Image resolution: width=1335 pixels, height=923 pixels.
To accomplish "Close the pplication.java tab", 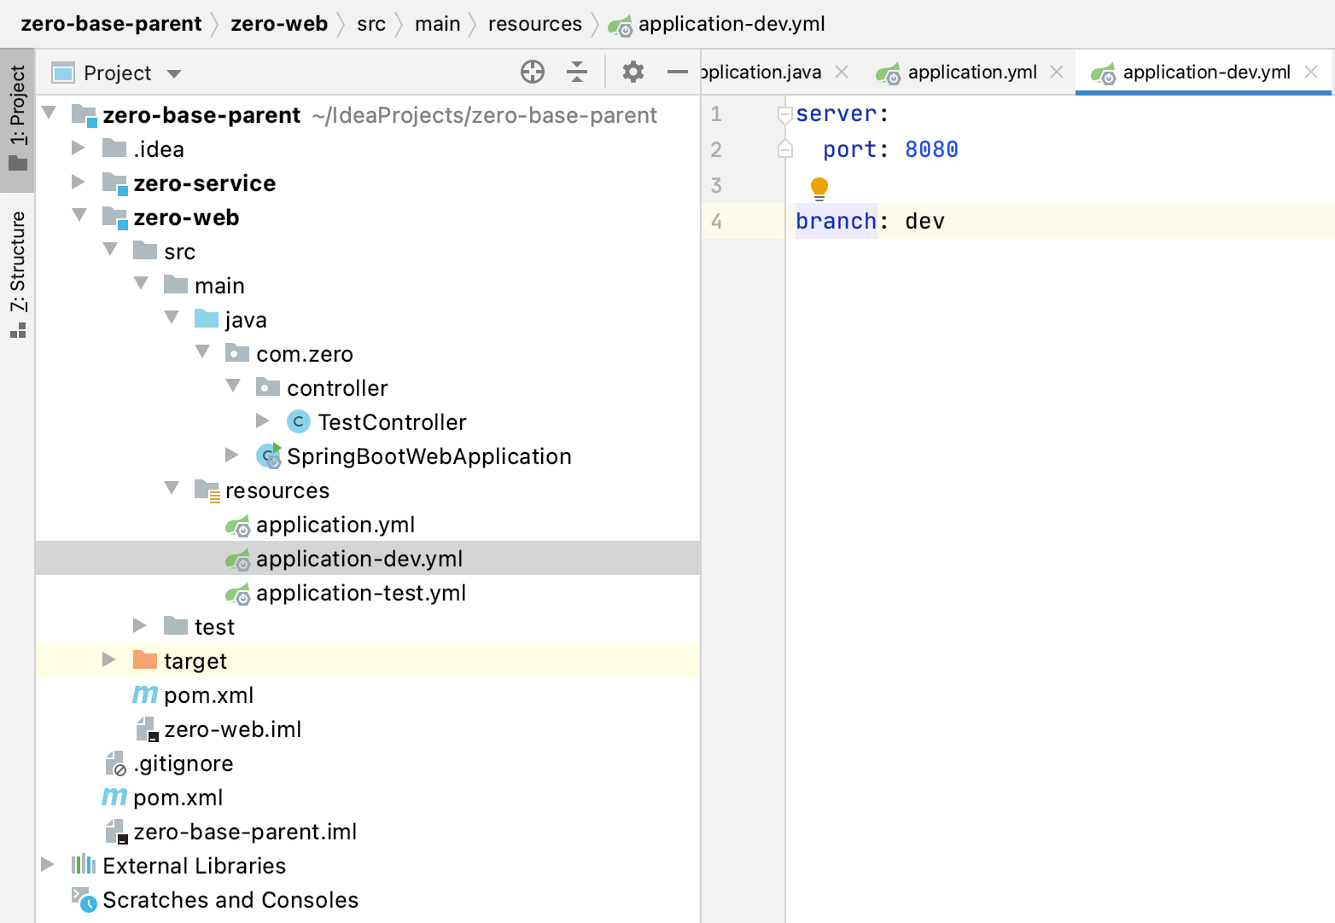I will click(842, 72).
